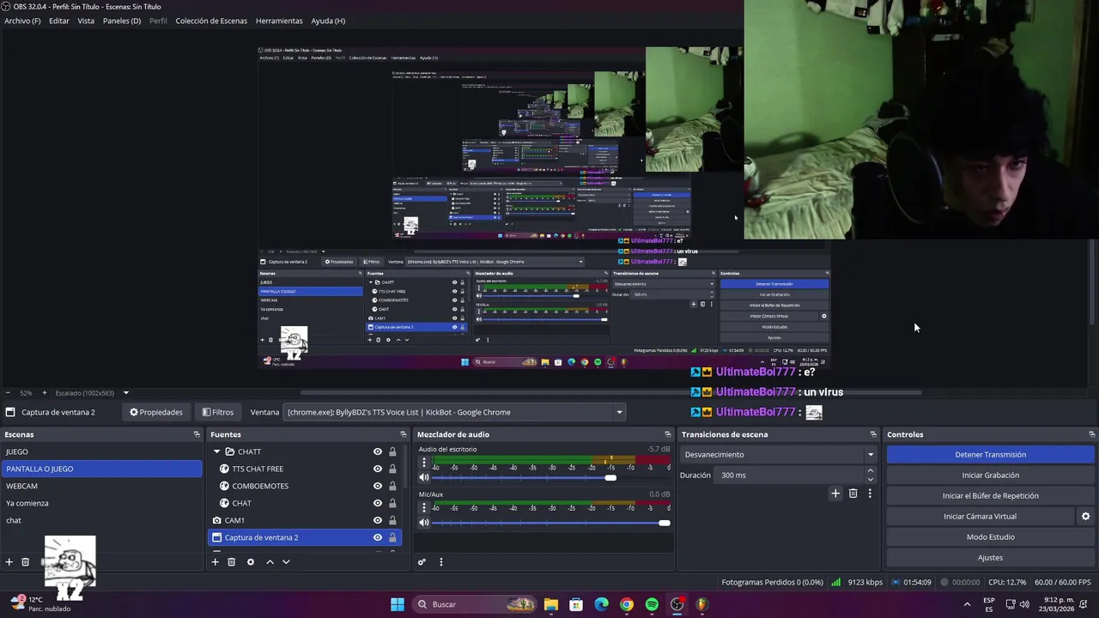
Task: Increase transition duration with up arrow
Action: pyautogui.click(x=870, y=471)
